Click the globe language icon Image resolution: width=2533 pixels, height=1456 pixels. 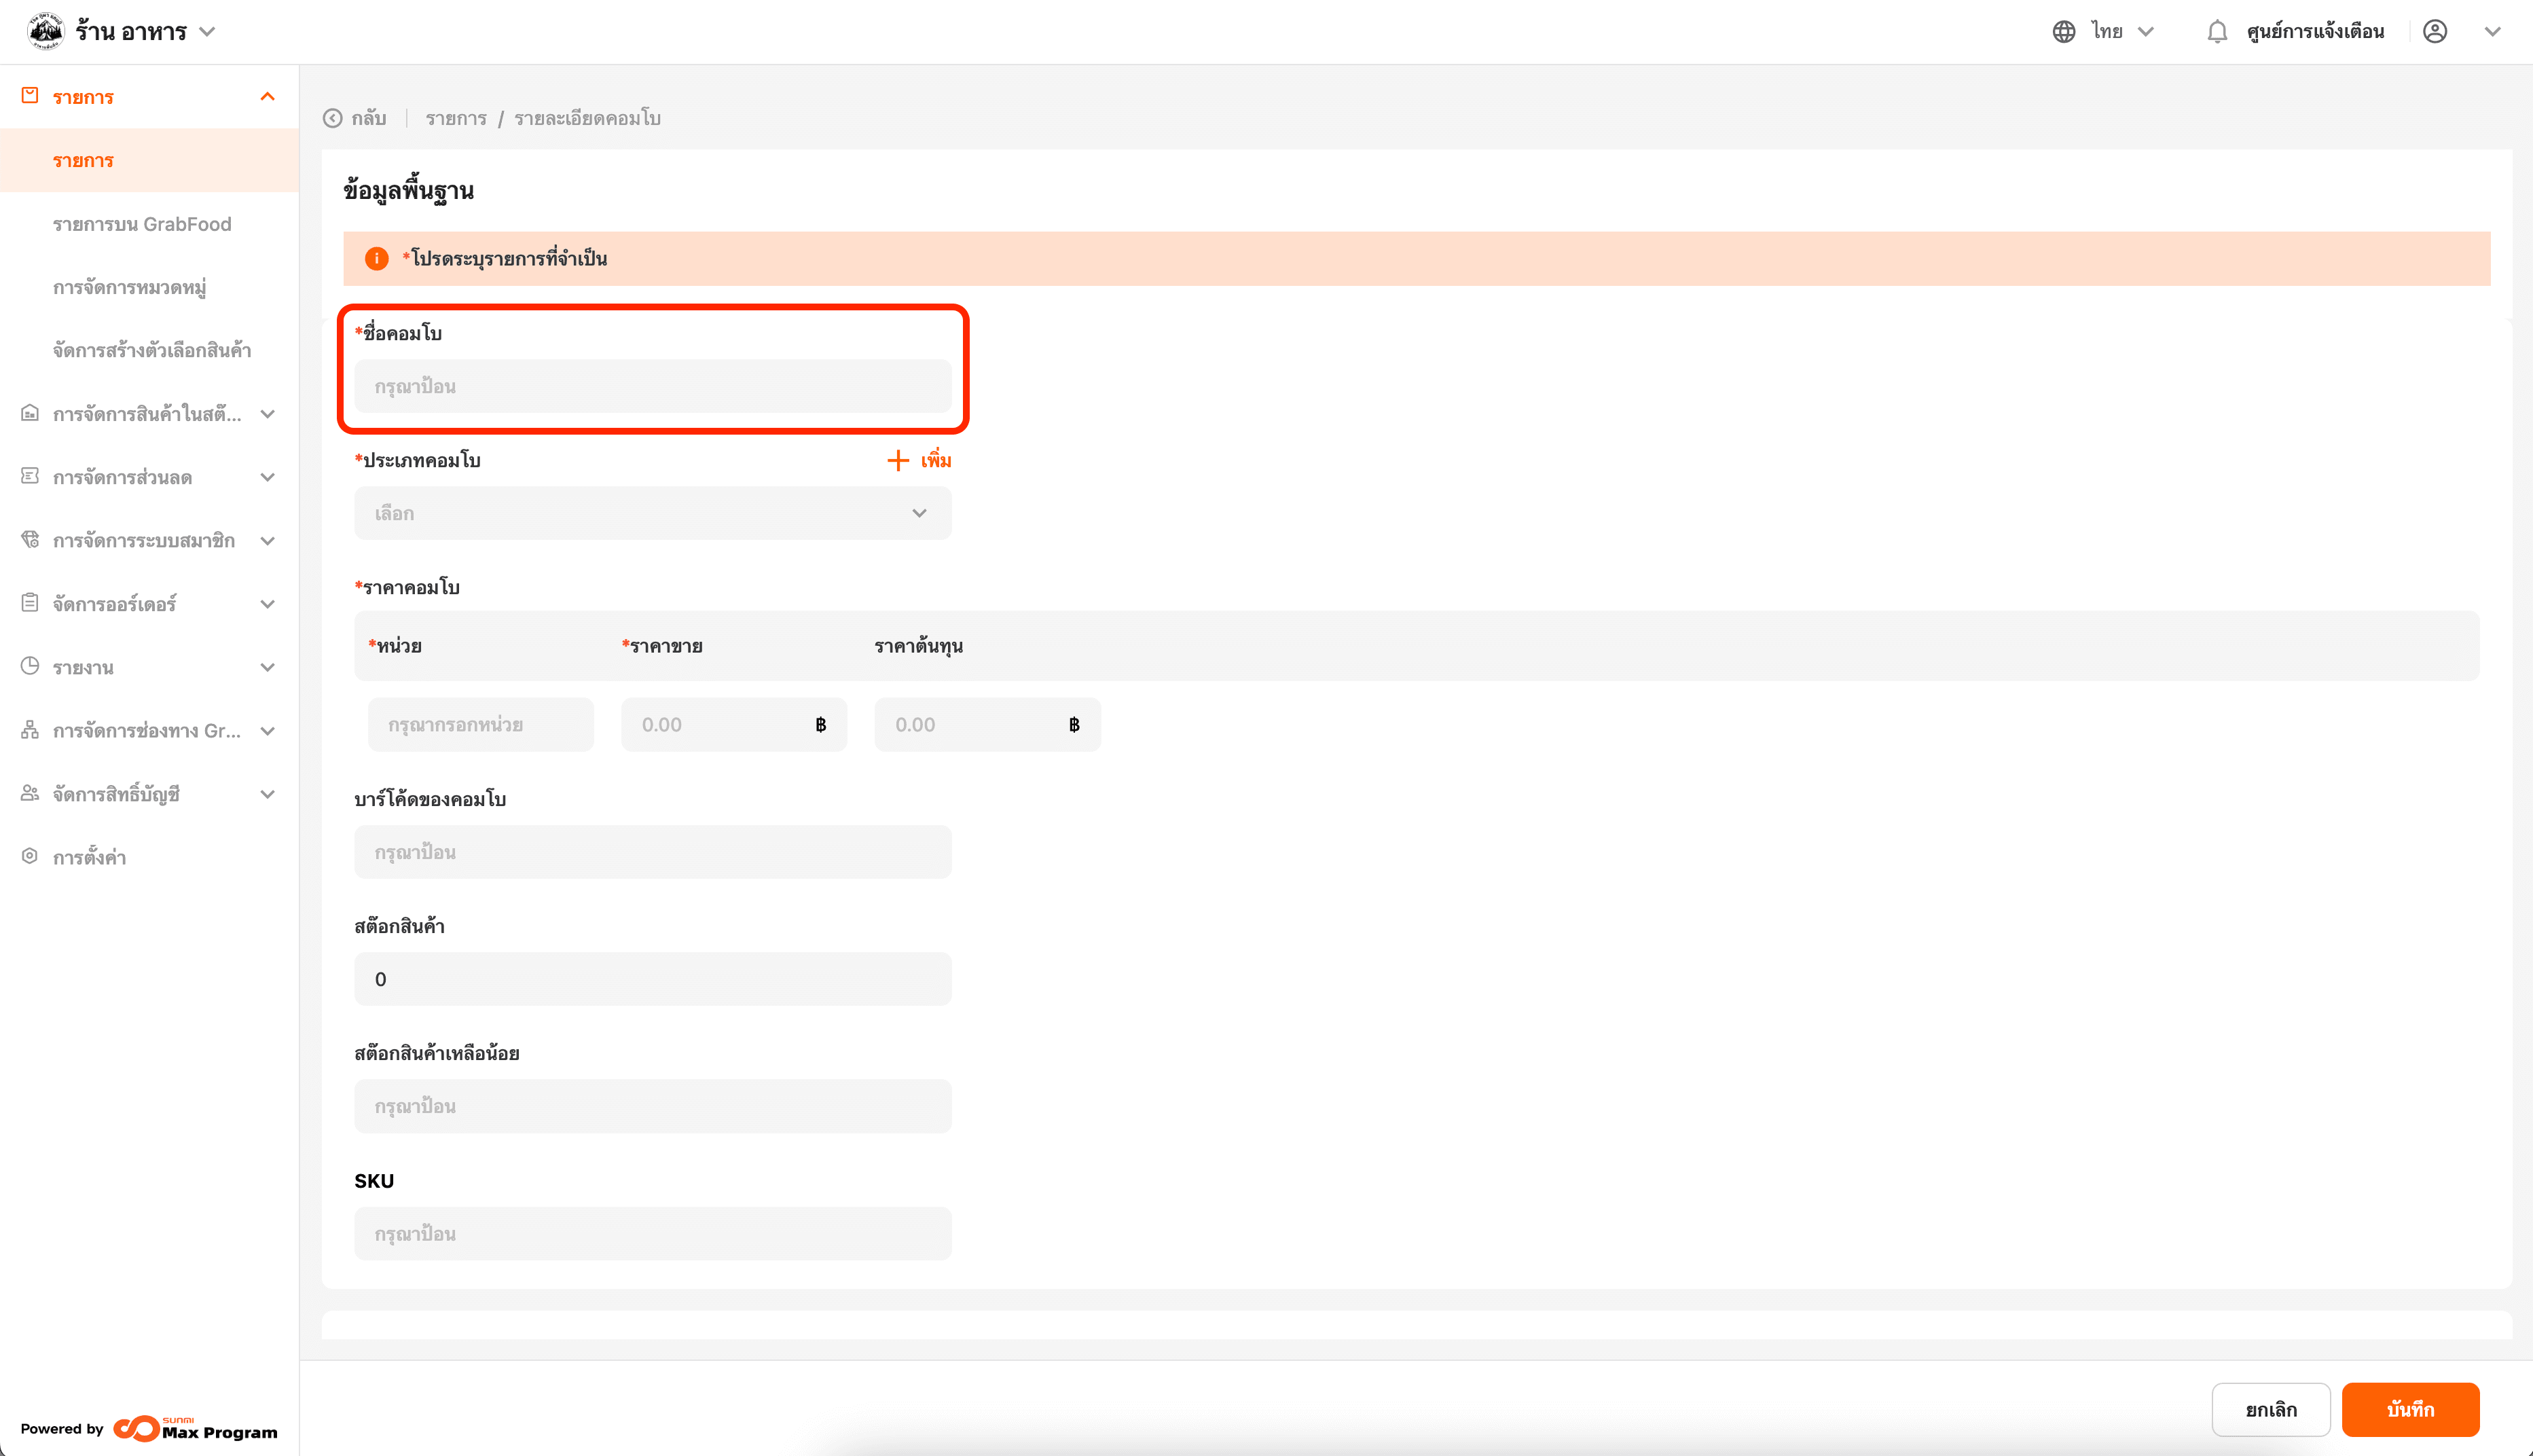[x=2063, y=32]
